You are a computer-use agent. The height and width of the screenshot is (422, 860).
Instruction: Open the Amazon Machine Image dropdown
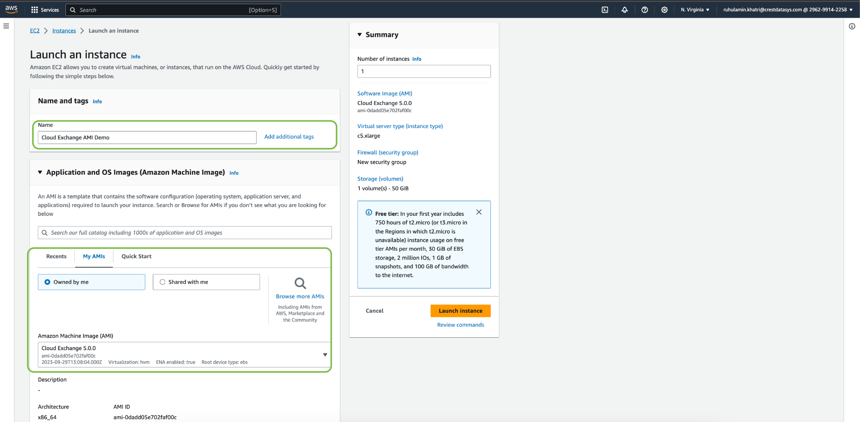point(184,355)
